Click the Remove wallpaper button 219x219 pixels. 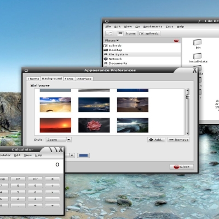(x=178, y=140)
